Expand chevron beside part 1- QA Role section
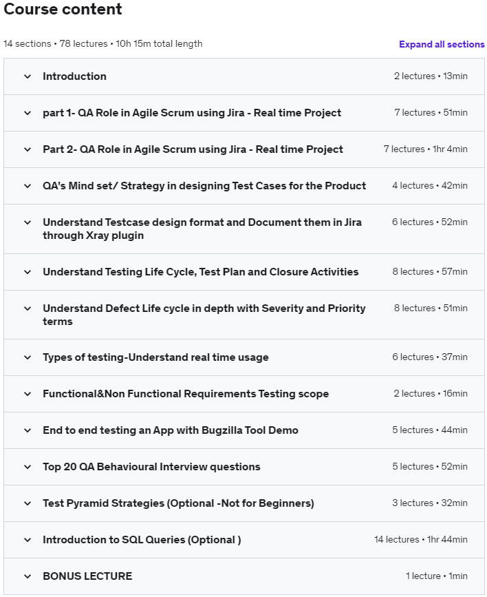Image resolution: width=487 pixels, height=597 pixels. tap(28, 113)
